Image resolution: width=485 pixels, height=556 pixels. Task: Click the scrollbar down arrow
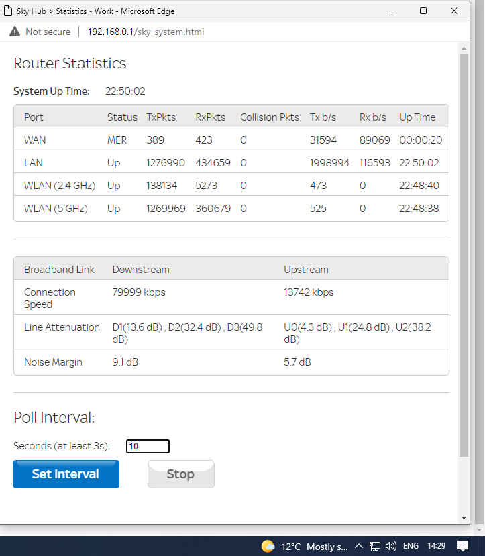coord(464,518)
